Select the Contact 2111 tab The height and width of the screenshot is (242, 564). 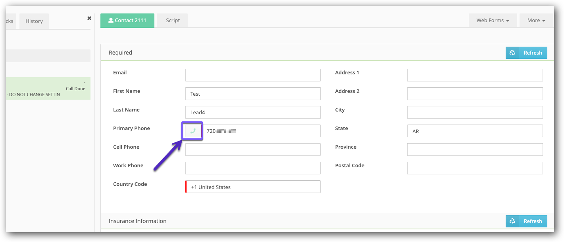pyautogui.click(x=127, y=21)
